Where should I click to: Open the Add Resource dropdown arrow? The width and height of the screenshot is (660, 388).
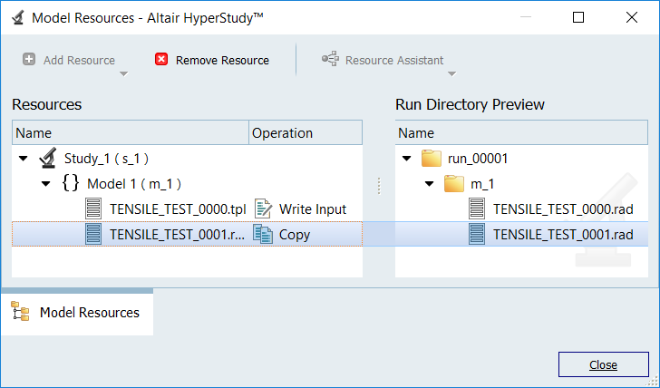point(123,74)
